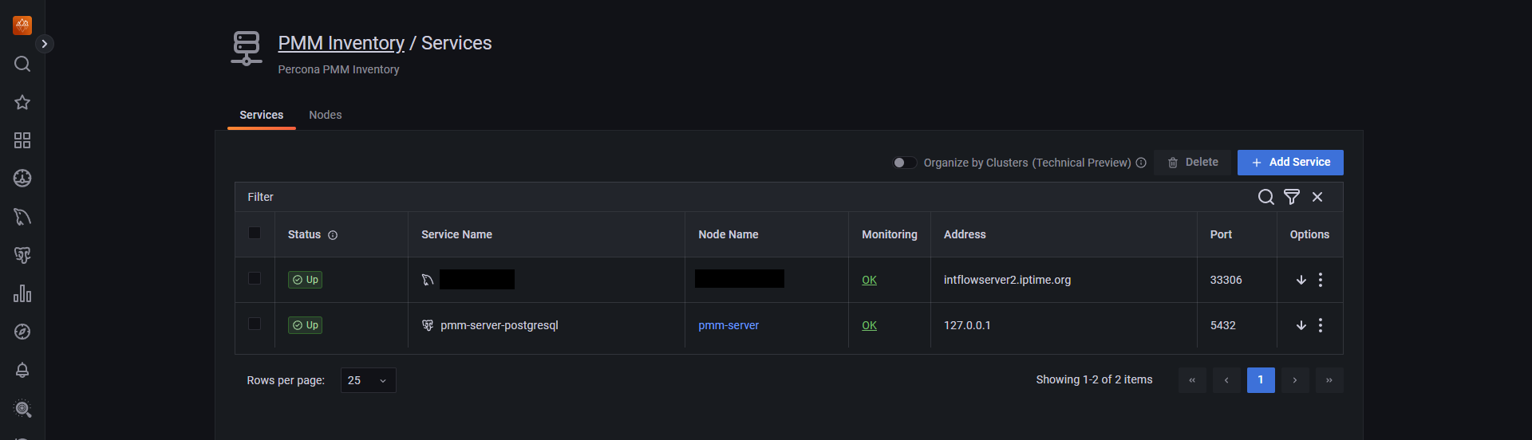
Task: Click the Add Service button
Action: pyautogui.click(x=1290, y=163)
